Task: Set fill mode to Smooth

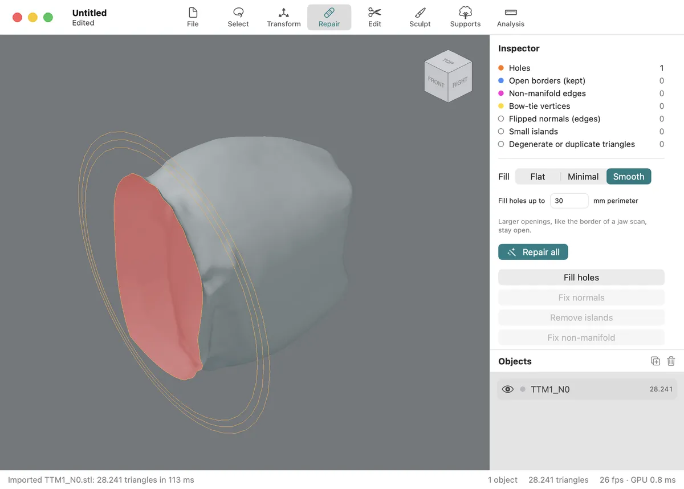Action: [629, 177]
